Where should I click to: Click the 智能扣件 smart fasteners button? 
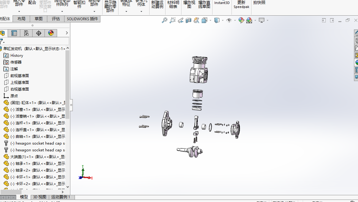(79, 4)
